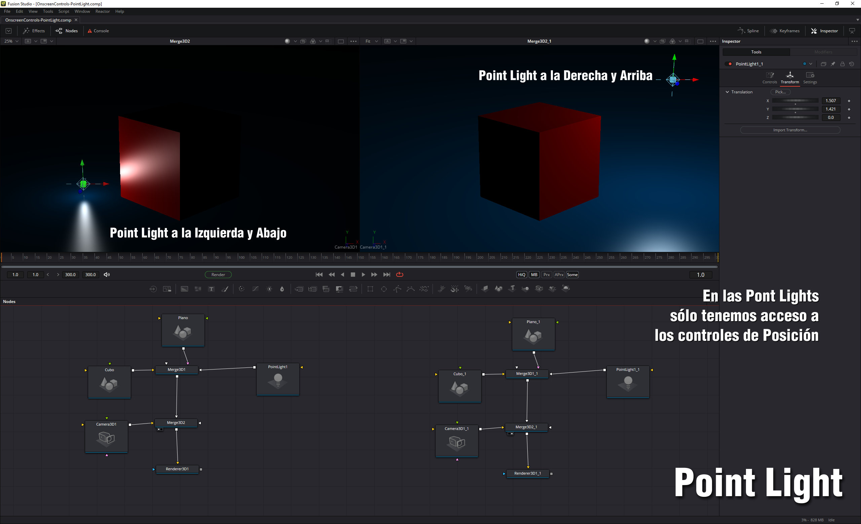Click the Import Transform button
Image resolution: width=861 pixels, height=524 pixels.
(790, 130)
